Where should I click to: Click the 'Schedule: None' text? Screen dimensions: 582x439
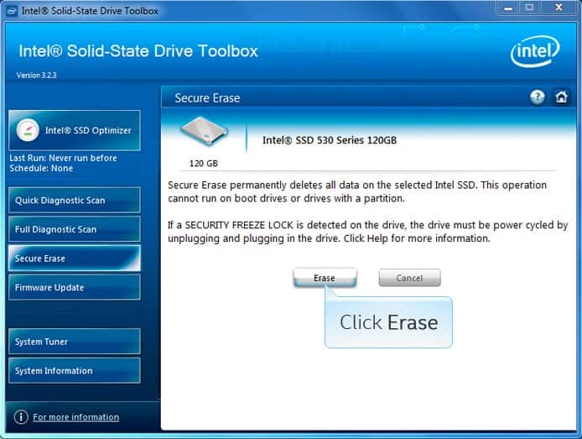click(x=41, y=168)
